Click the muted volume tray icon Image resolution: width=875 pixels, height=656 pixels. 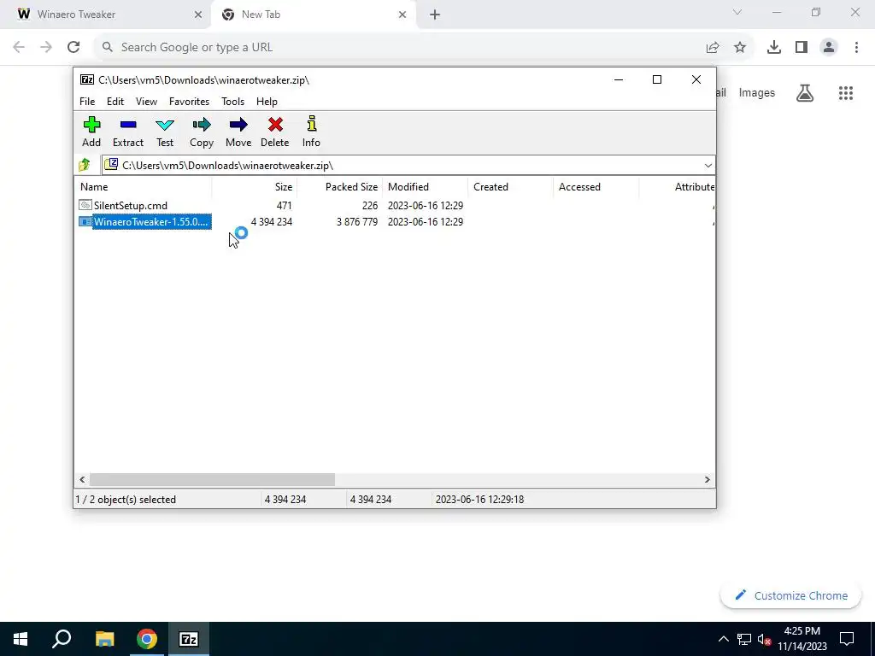(x=765, y=639)
